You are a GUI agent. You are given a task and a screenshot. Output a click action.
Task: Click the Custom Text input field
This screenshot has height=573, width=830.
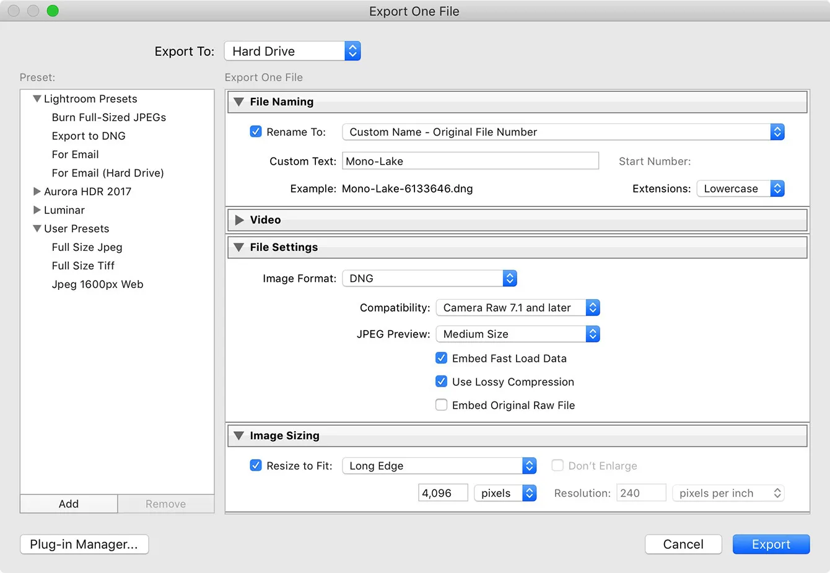(470, 161)
